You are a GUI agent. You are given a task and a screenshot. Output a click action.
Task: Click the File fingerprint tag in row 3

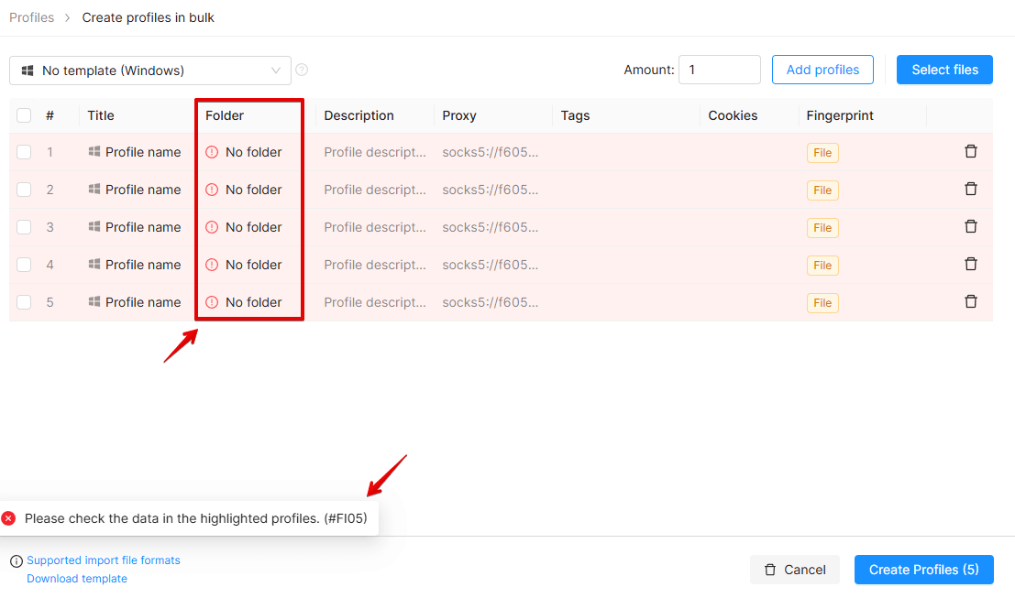[822, 227]
